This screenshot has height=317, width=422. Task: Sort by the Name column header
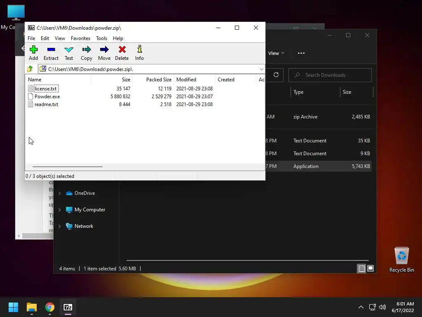(58, 80)
